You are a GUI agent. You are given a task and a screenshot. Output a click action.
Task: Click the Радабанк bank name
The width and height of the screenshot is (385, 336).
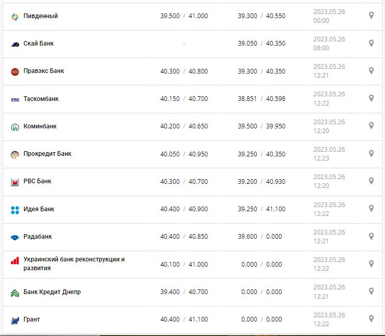[x=38, y=237]
